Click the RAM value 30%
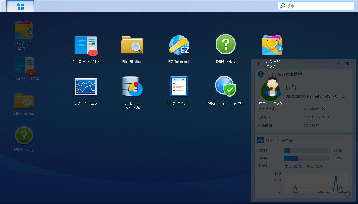Screen dimensions: 358x204 coord(337,158)
